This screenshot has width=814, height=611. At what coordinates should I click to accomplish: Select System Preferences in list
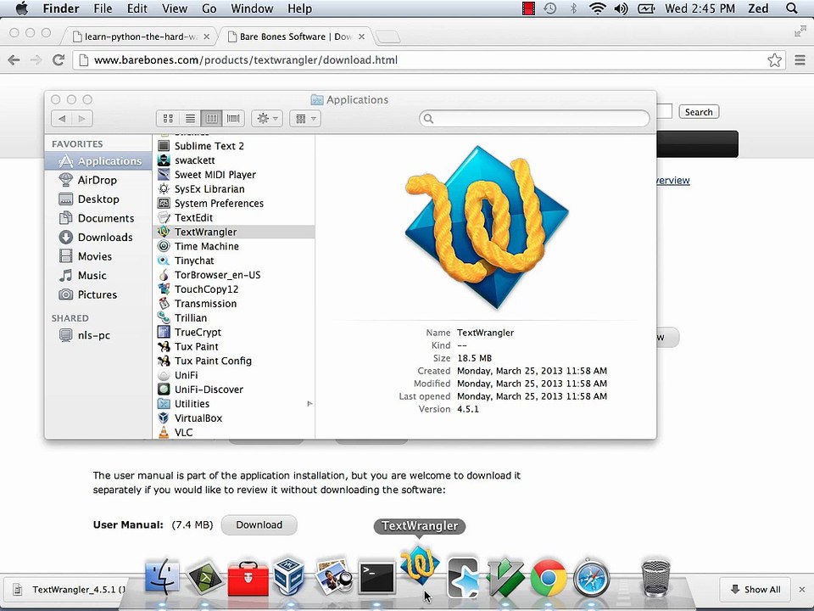(x=234, y=203)
